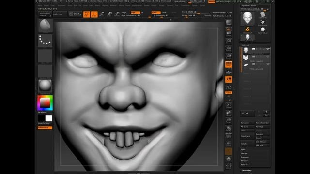Viewport: 310px width, 174px height.
Task: Click List All in SubTool panel
Action: click(x=248, y=114)
